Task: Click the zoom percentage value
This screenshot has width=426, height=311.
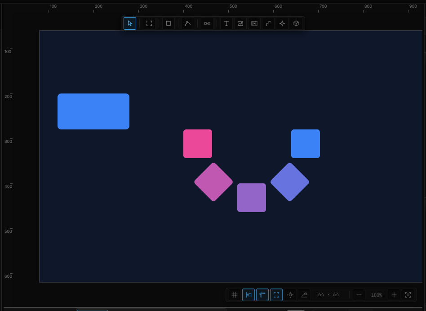Action: point(377,295)
